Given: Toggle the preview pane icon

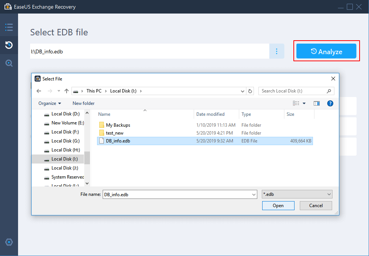Looking at the screenshot, I should (x=317, y=103).
